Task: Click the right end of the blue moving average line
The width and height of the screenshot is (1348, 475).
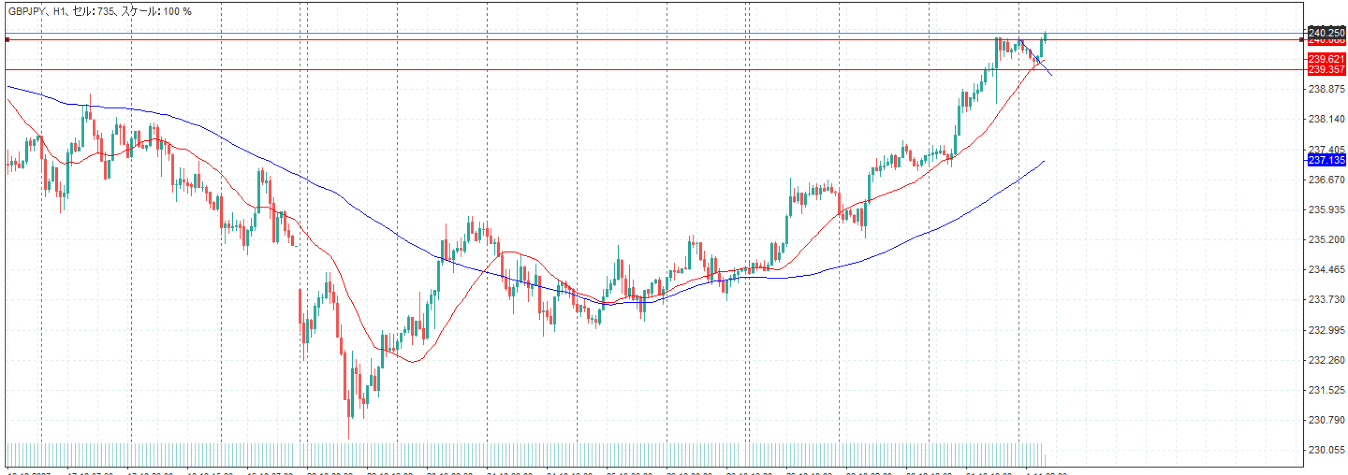Action: point(1043,161)
